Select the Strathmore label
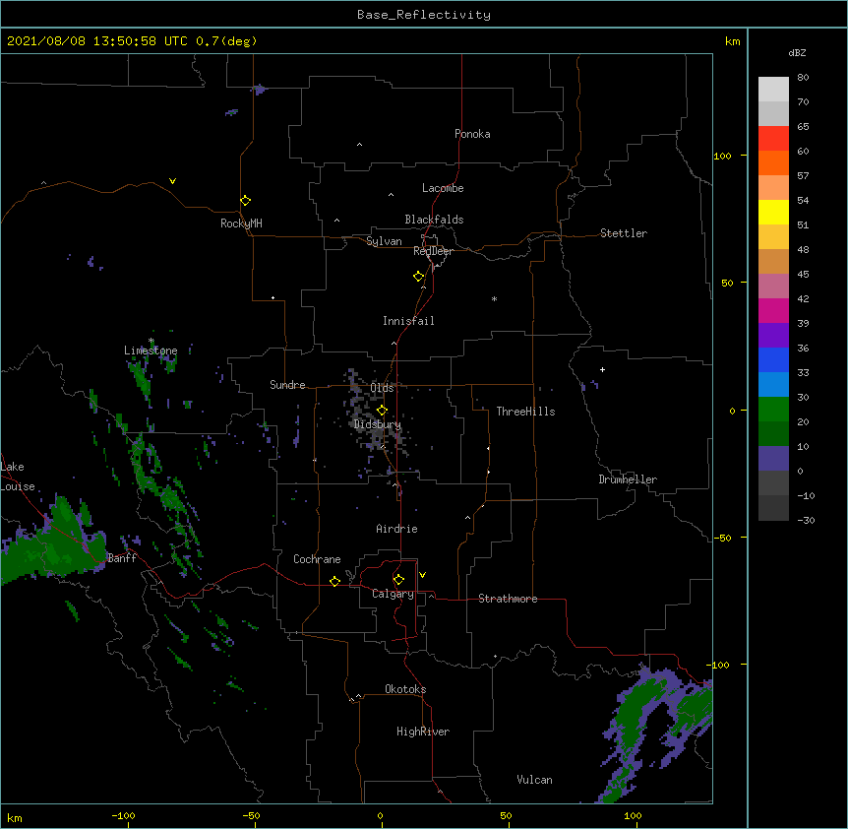 coord(508,599)
